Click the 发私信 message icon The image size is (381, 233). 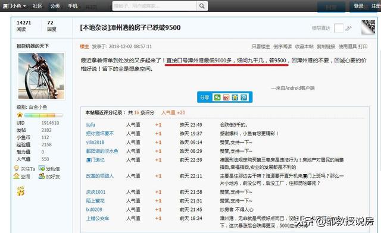[42, 168]
